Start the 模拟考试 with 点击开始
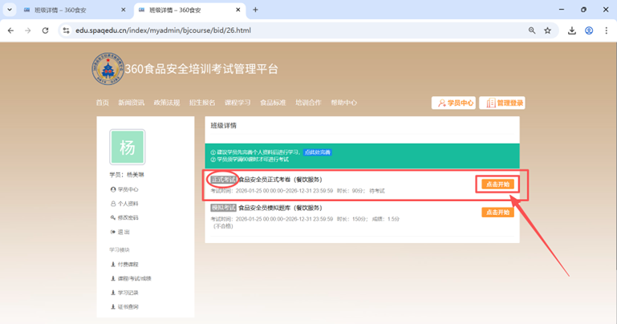The width and height of the screenshot is (617, 324). click(497, 213)
